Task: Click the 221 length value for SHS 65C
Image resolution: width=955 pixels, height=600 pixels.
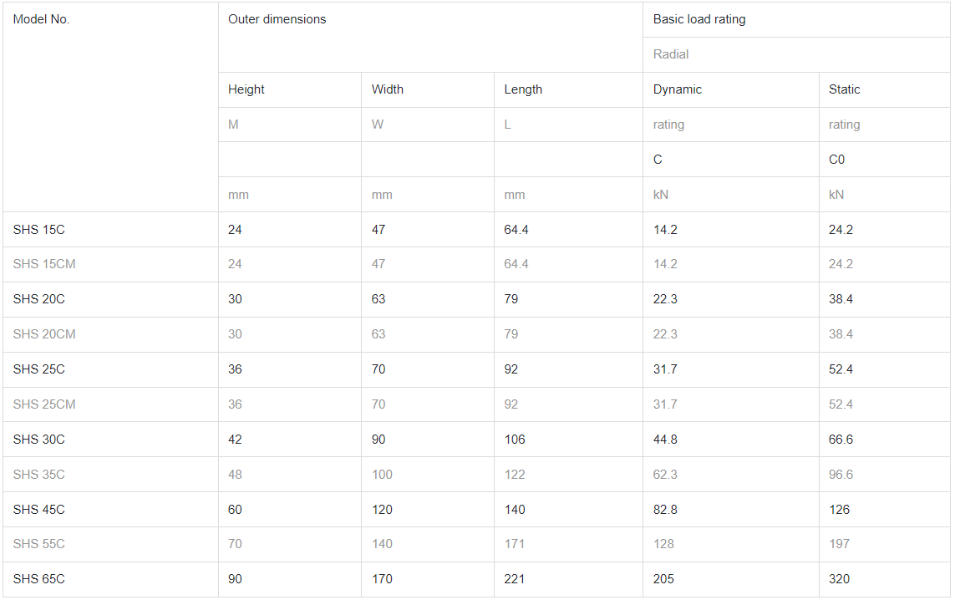Action: point(515,579)
